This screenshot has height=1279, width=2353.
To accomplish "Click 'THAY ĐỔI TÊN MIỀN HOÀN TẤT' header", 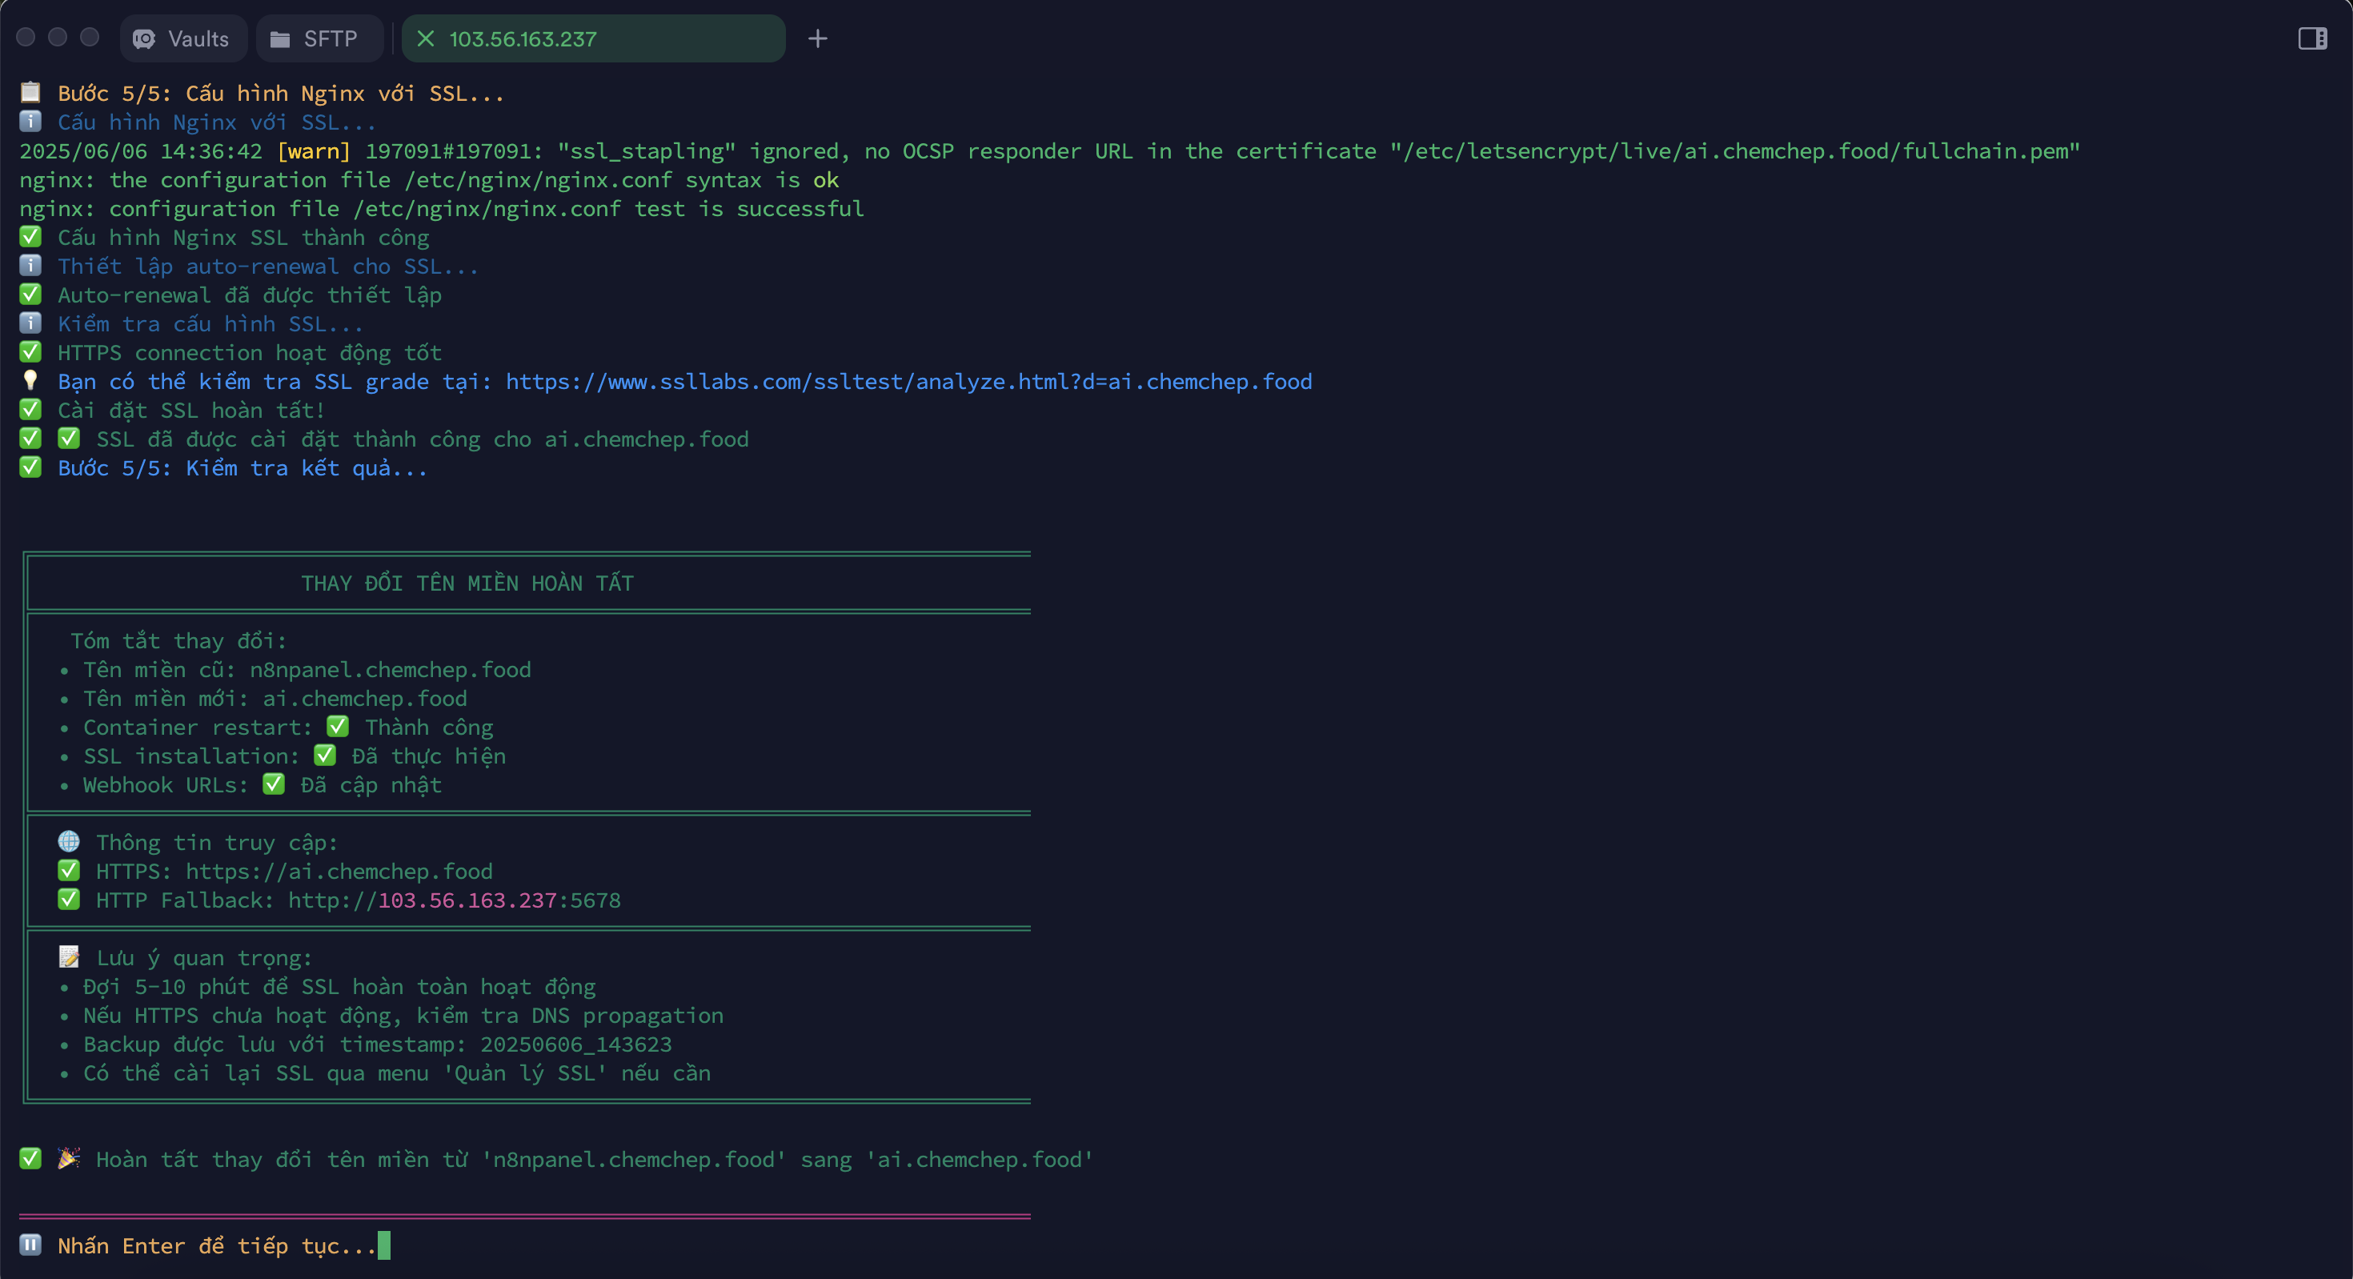I will point(467,583).
